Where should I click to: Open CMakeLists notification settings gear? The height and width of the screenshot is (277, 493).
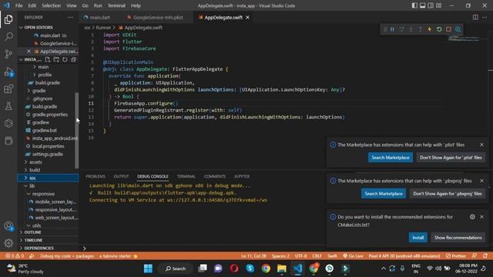472,217
